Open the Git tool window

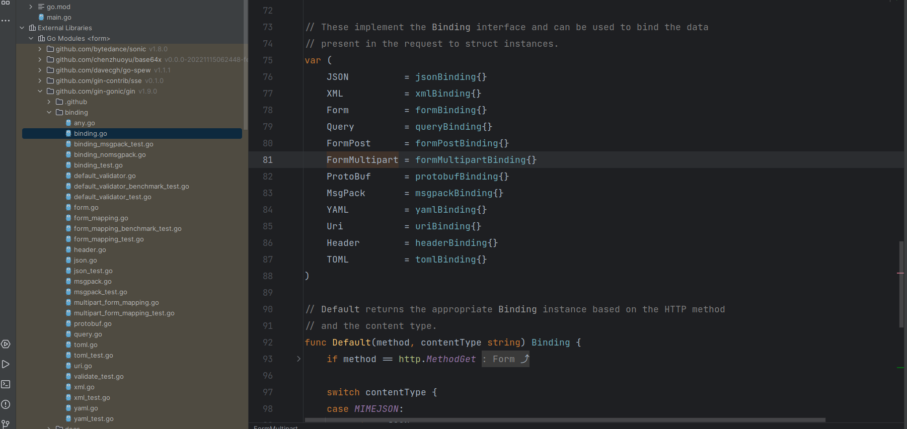6,424
